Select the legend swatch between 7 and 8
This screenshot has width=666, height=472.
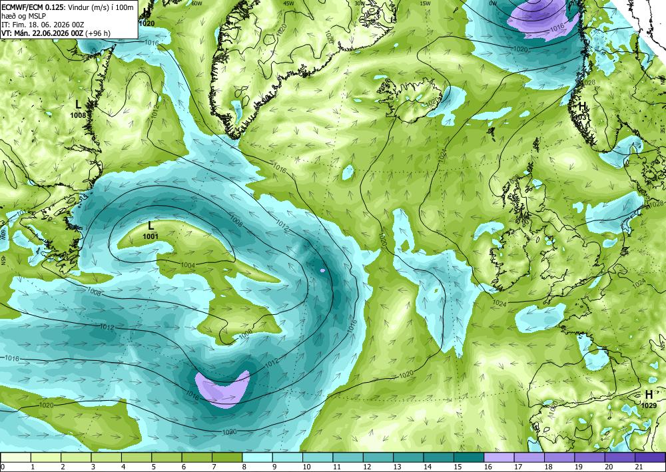(227, 457)
